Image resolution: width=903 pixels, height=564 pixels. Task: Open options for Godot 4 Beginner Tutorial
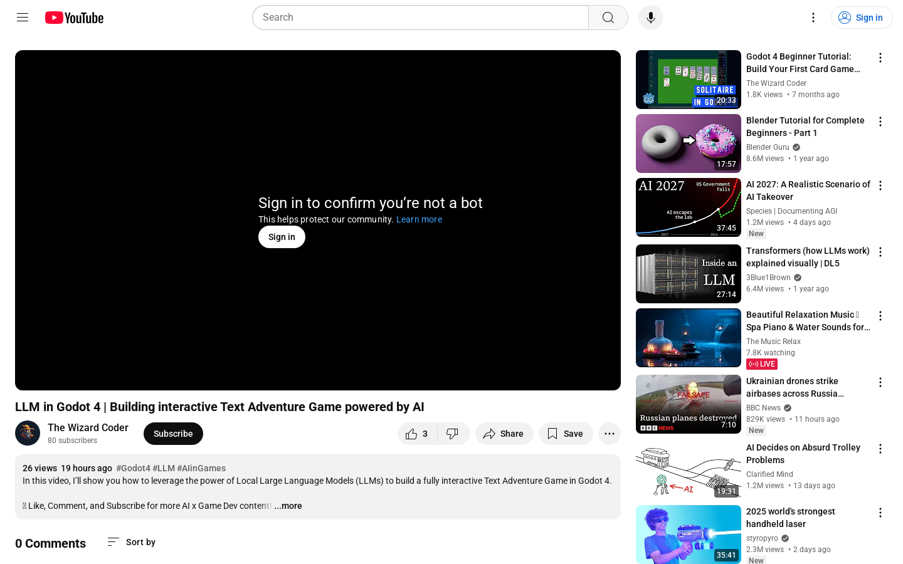[880, 58]
